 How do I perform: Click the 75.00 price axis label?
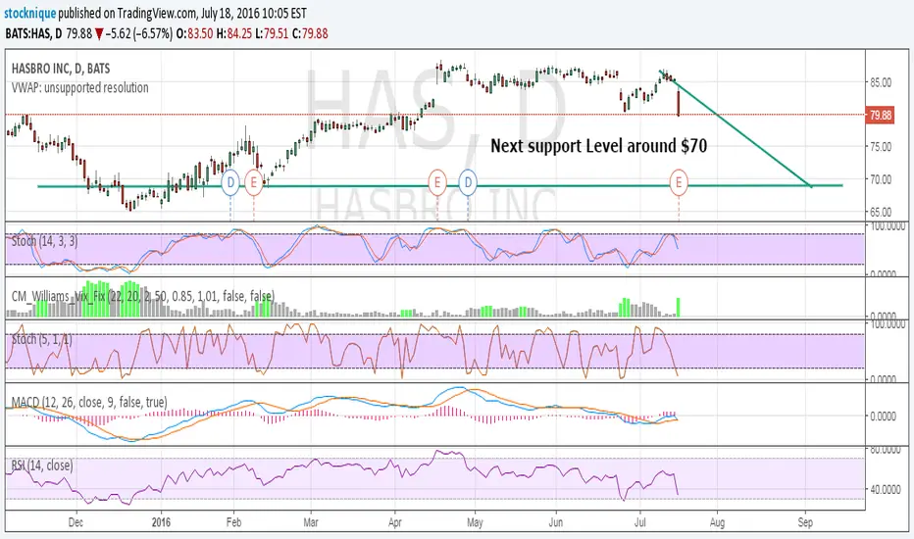881,147
